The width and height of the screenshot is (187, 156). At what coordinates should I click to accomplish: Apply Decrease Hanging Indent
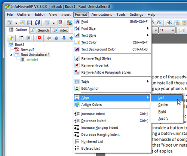112,135
